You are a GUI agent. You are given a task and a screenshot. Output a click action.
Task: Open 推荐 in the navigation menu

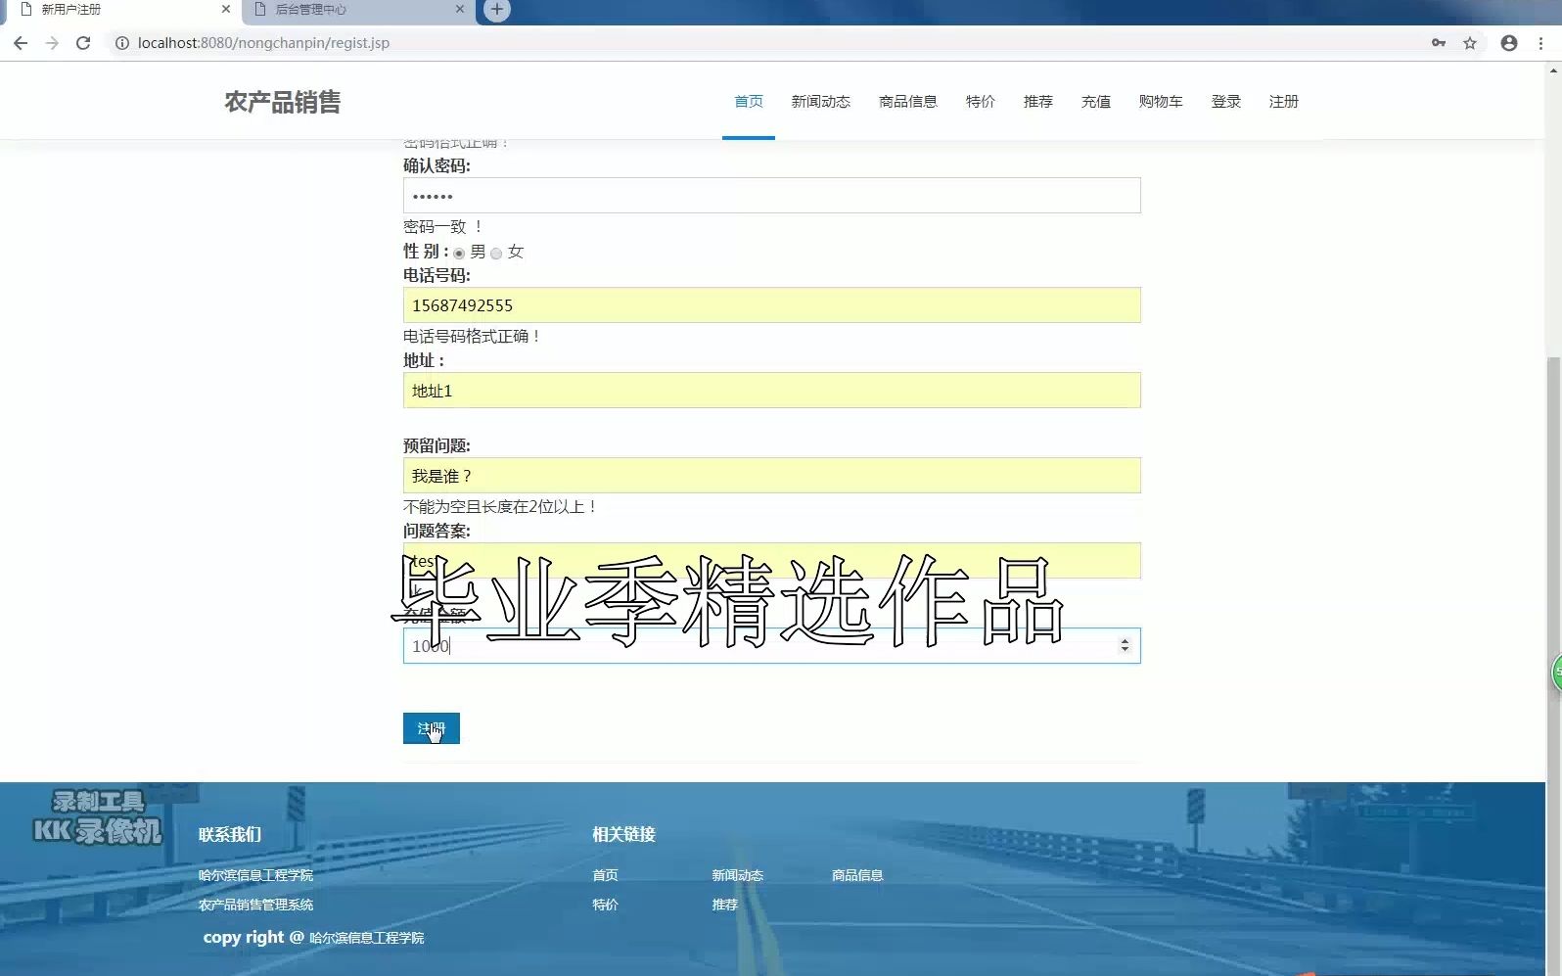click(1037, 102)
